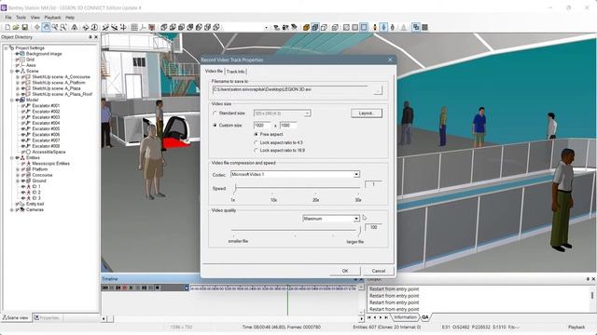Close the Output panel
Screen dimensions: 597x335
click(x=593, y=279)
